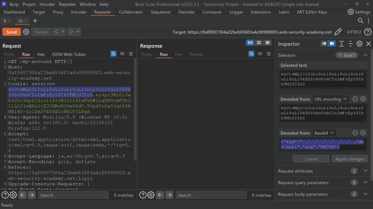Switch to the Decoder tab

point(186,12)
